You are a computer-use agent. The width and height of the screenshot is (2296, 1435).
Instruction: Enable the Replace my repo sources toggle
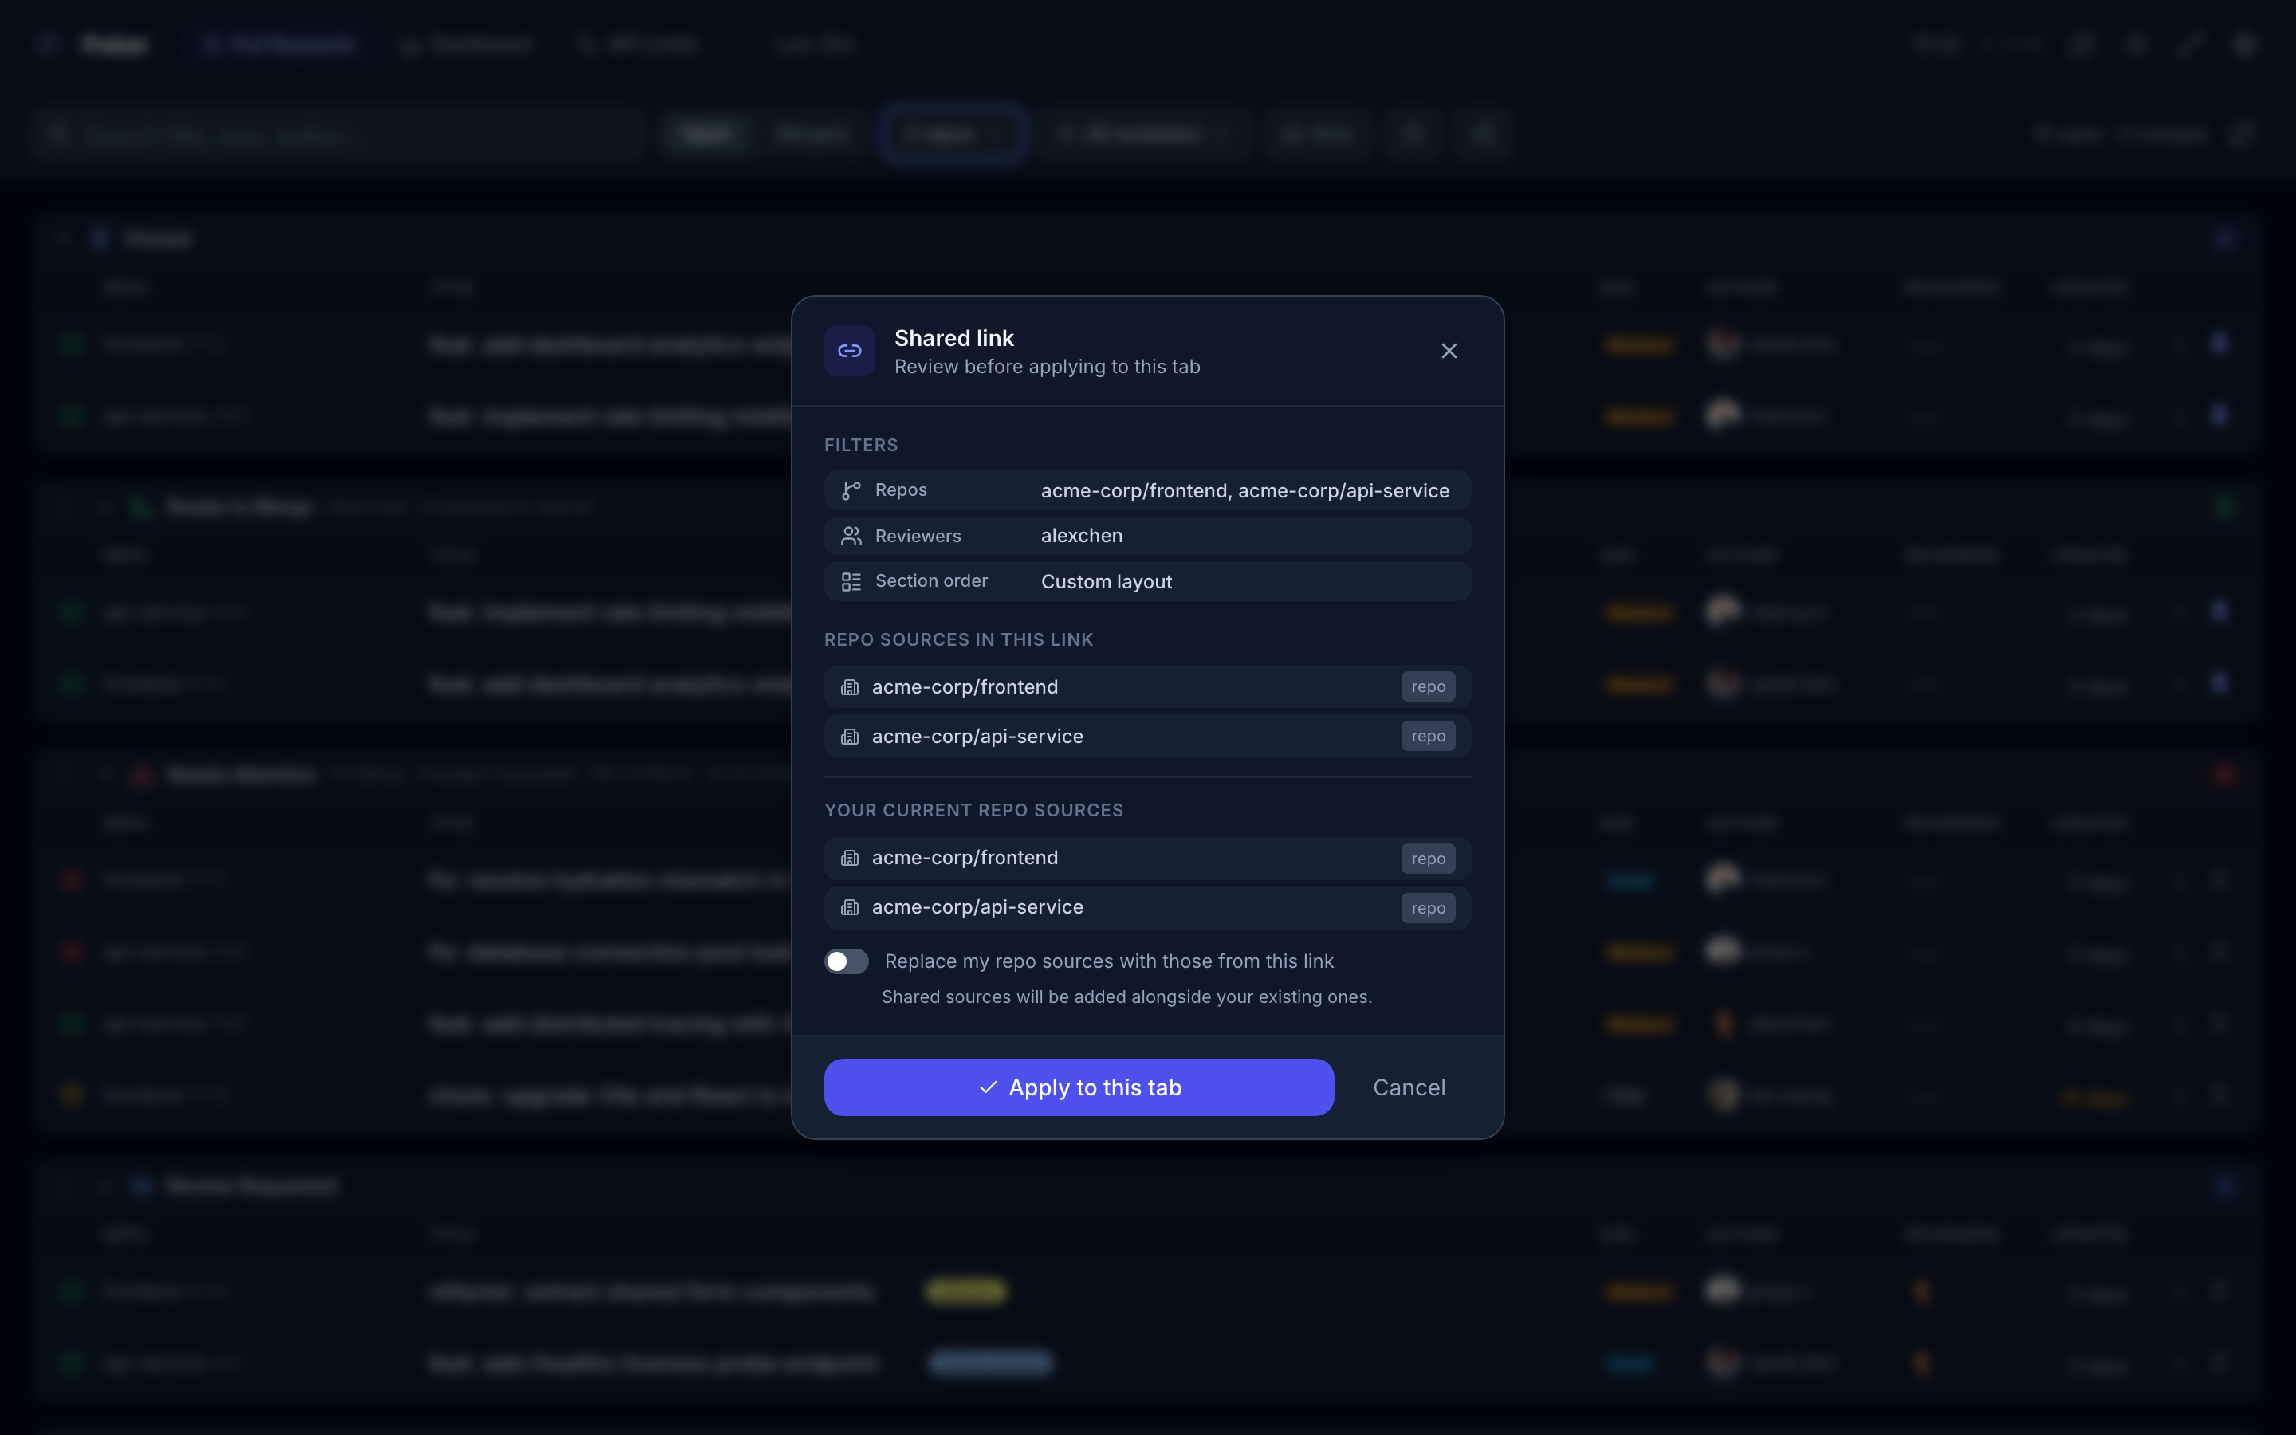(x=847, y=961)
